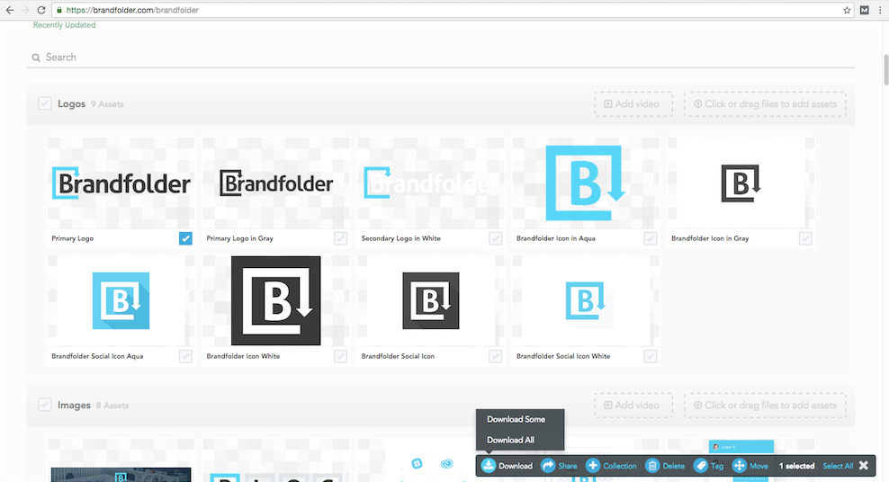Open the Primary Logo thumbnail

(121, 183)
